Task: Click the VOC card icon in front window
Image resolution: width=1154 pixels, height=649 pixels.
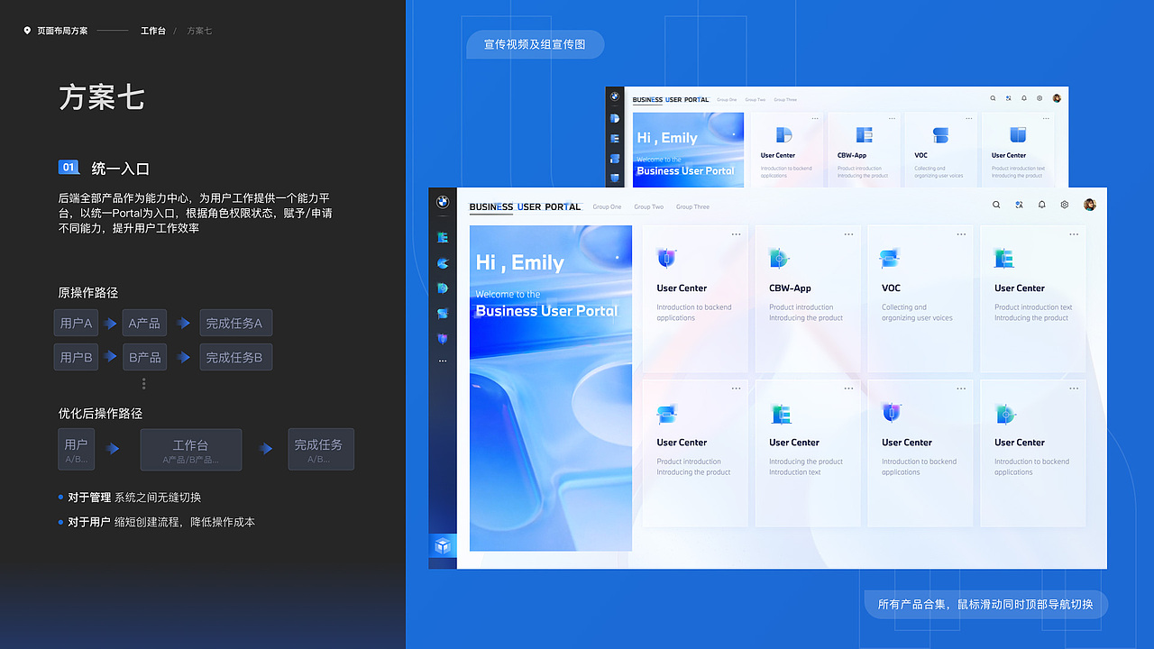Action: point(890,259)
